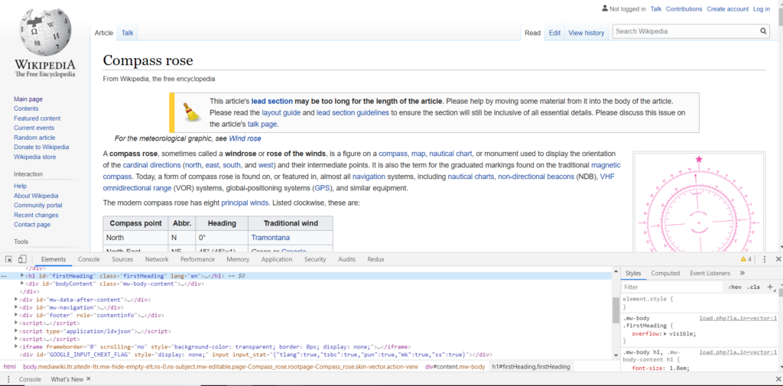
Task: Open the lead section guidelines link
Action: (353, 113)
